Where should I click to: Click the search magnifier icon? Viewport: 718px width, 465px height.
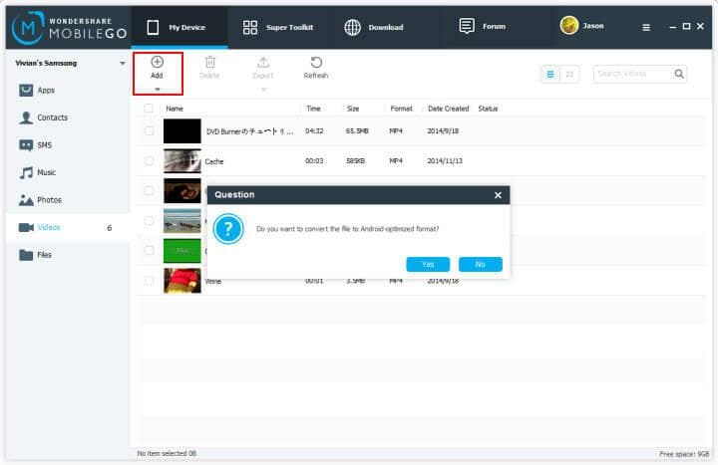click(679, 74)
